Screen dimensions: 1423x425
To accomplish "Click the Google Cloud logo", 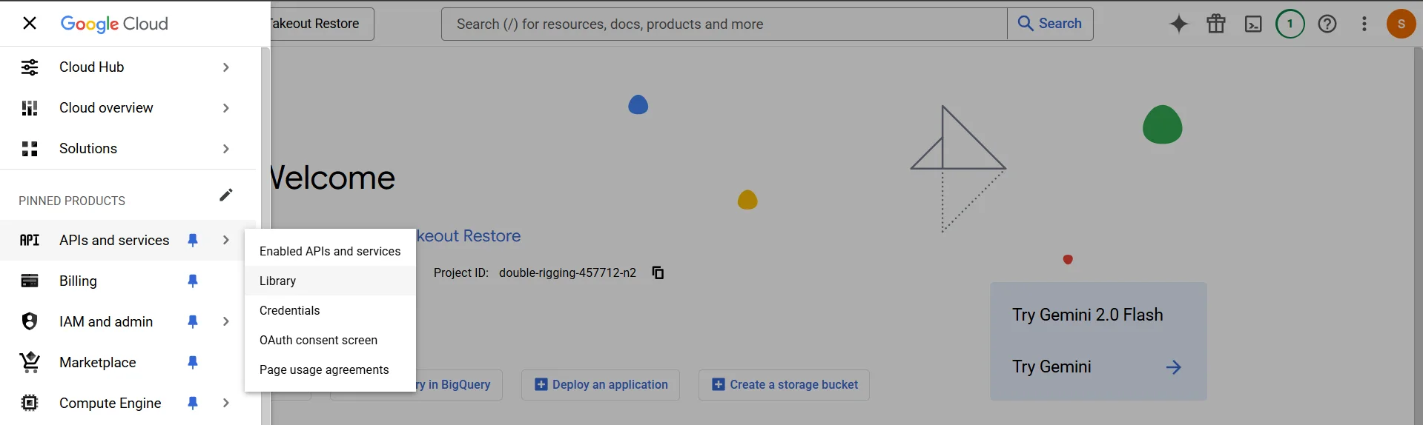I will (114, 24).
